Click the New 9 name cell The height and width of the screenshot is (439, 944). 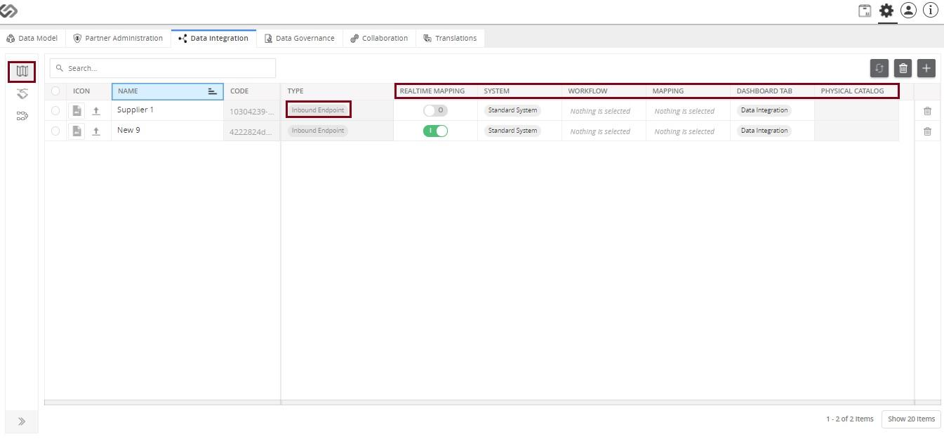167,131
